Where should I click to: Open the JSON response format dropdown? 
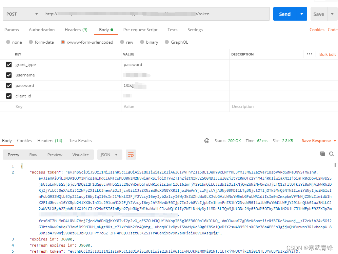(x=110, y=154)
